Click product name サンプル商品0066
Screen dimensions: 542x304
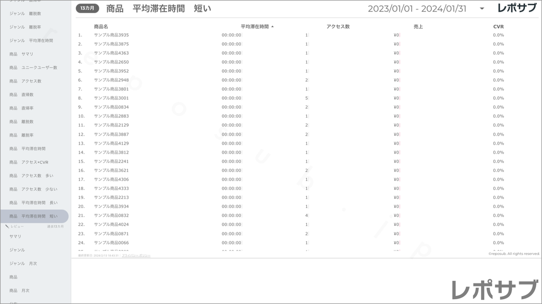[111, 243]
